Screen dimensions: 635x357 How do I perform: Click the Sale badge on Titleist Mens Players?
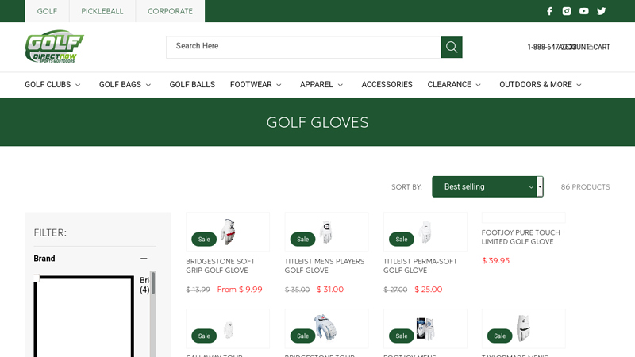pyautogui.click(x=303, y=240)
